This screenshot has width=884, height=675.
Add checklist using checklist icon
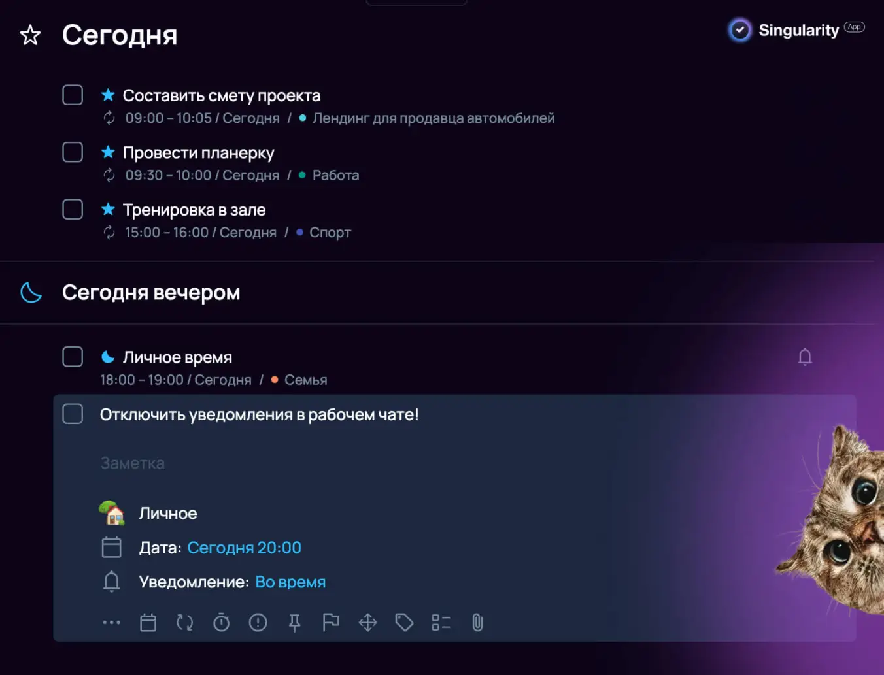pos(441,623)
